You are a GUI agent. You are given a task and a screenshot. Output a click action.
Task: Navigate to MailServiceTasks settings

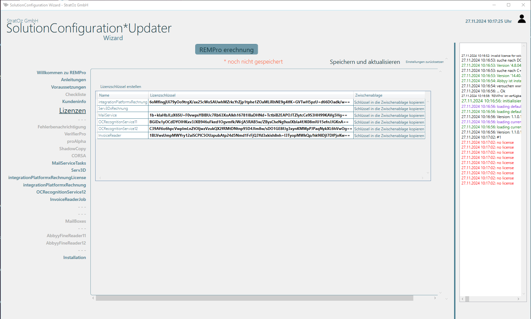click(69, 163)
